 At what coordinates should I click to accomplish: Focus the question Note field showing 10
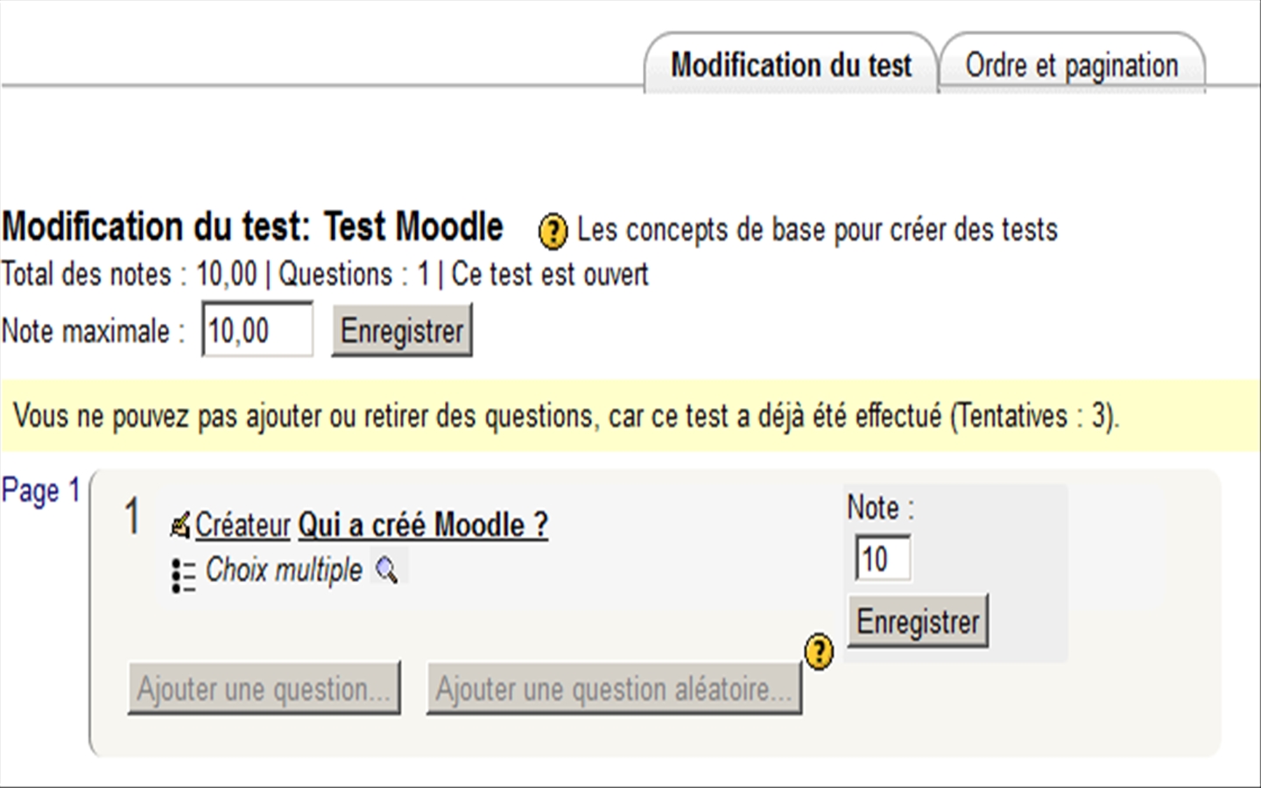coord(883,559)
